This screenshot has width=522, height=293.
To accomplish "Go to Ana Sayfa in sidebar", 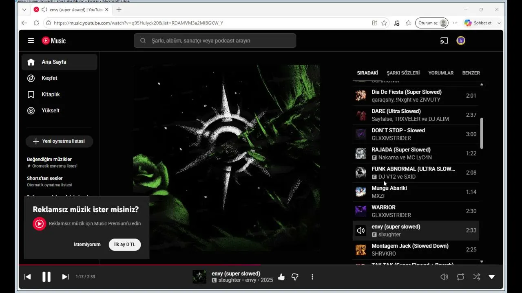I will point(60,62).
